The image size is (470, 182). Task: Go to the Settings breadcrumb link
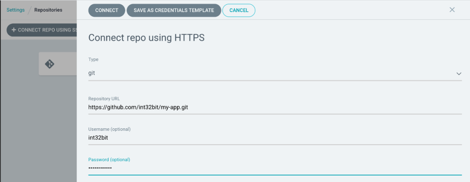tap(15, 10)
